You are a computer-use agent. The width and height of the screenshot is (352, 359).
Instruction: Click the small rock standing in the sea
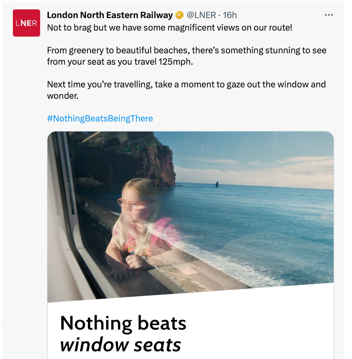[x=217, y=184]
